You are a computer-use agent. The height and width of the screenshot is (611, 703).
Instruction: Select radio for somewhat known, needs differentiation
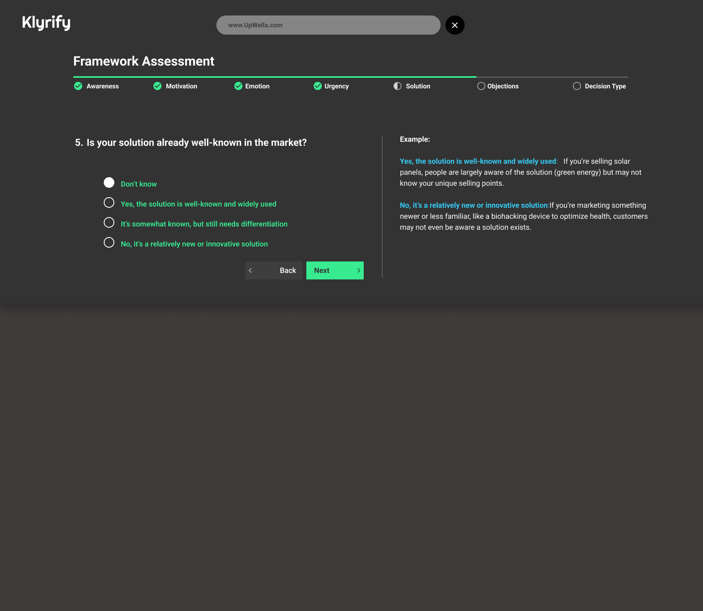[x=109, y=222]
